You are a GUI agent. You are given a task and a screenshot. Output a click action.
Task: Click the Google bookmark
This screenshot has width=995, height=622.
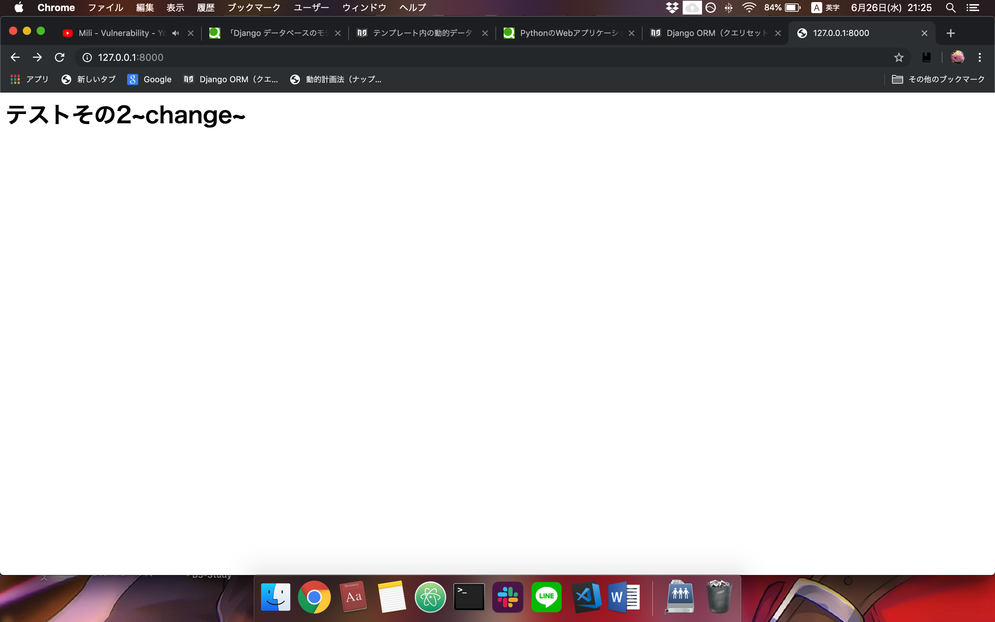click(x=149, y=79)
